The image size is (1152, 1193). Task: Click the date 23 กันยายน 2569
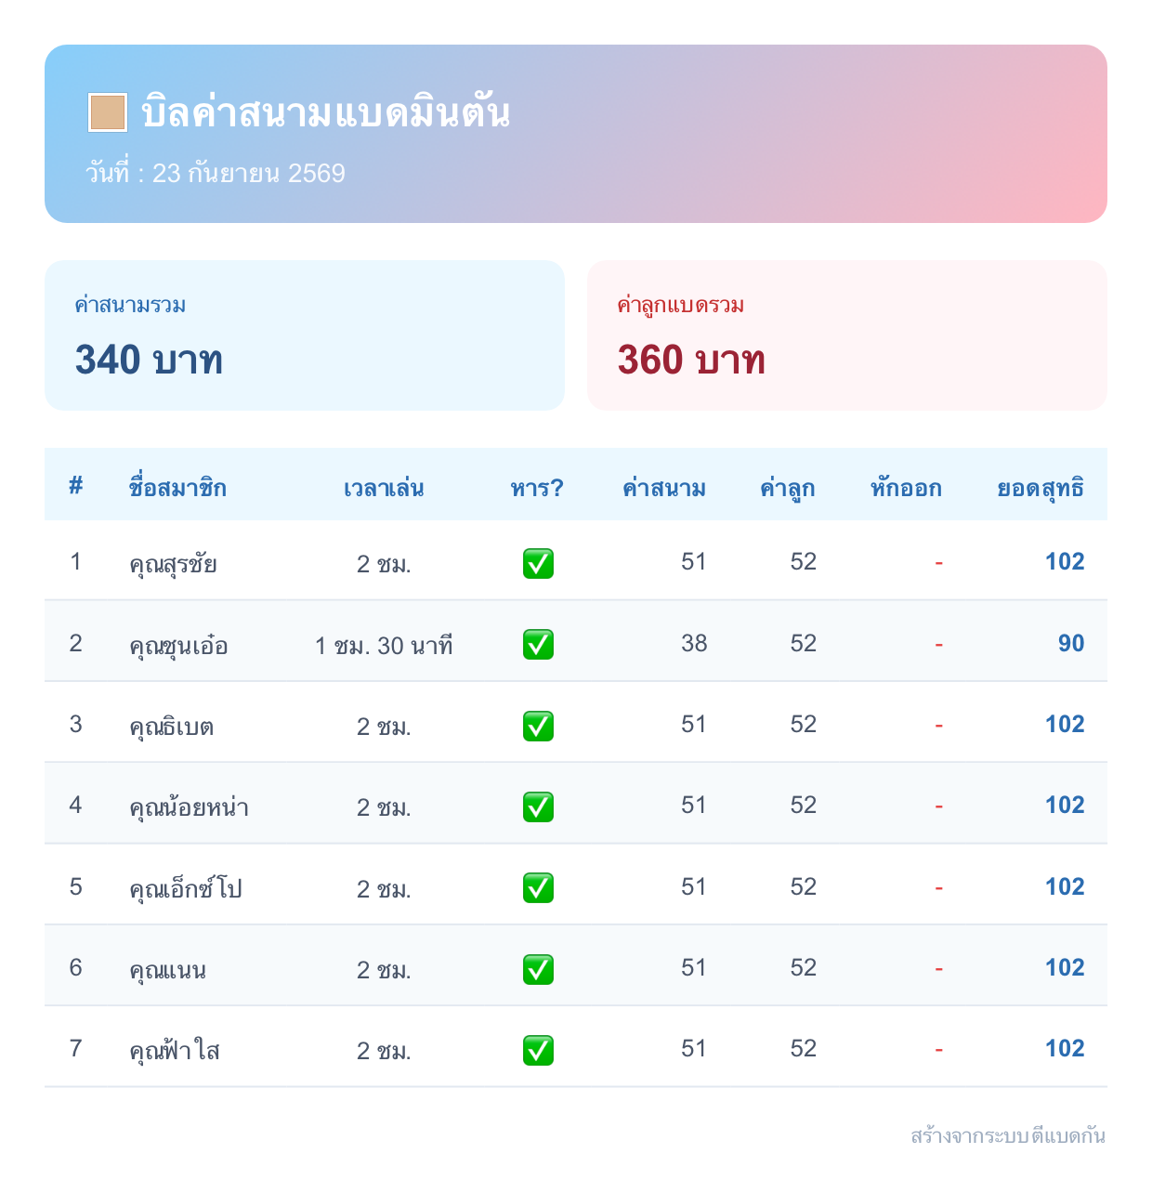coord(248,173)
